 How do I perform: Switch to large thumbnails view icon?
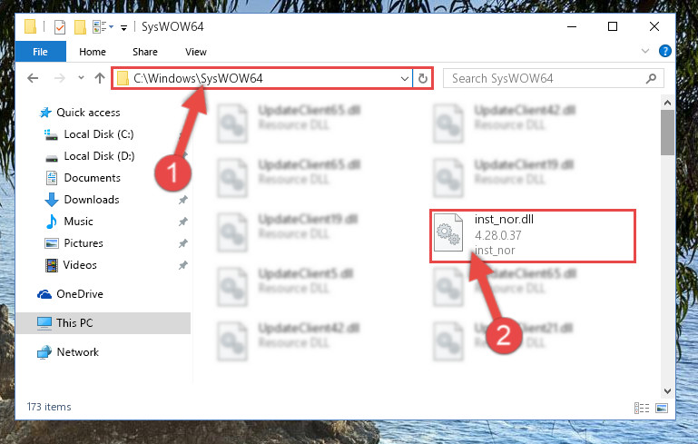[x=662, y=408]
